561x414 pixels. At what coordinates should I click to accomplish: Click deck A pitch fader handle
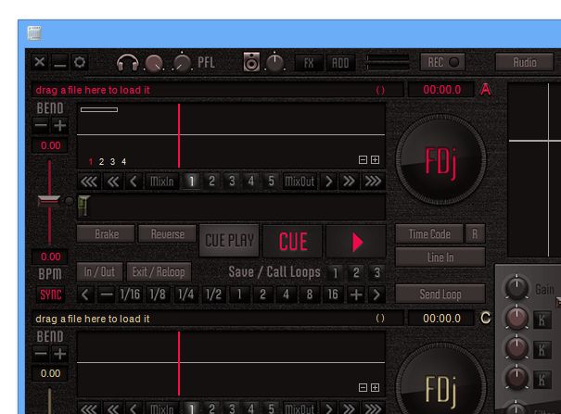pos(48,200)
